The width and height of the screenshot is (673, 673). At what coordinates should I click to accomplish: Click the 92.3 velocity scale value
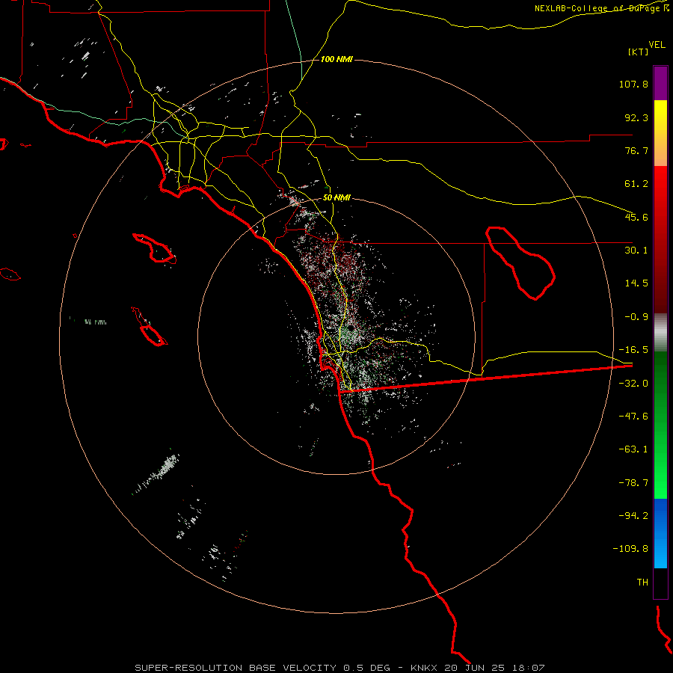(x=636, y=117)
